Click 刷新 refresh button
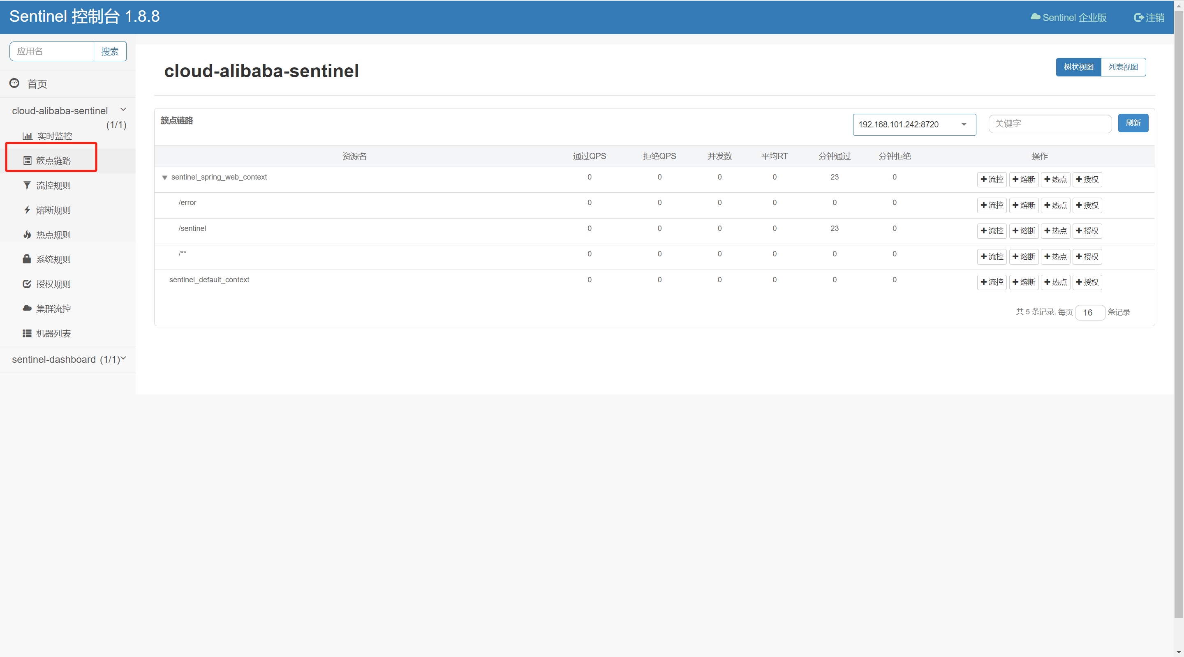The height and width of the screenshot is (657, 1184). point(1133,123)
